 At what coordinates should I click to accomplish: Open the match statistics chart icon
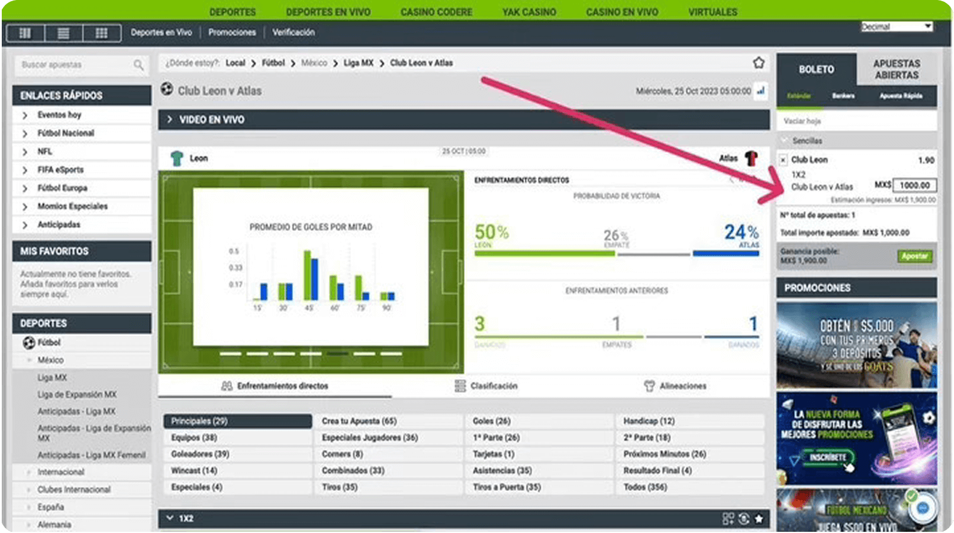click(760, 91)
